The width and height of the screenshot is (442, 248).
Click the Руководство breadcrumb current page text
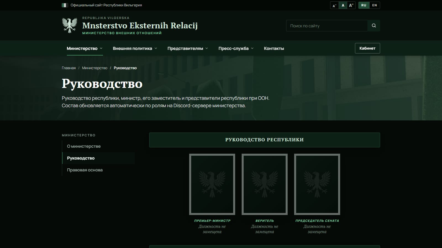pyautogui.click(x=125, y=68)
